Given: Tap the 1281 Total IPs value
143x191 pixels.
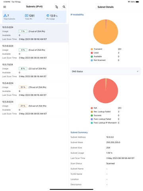Looking at the screenshot, I should [32, 16].
